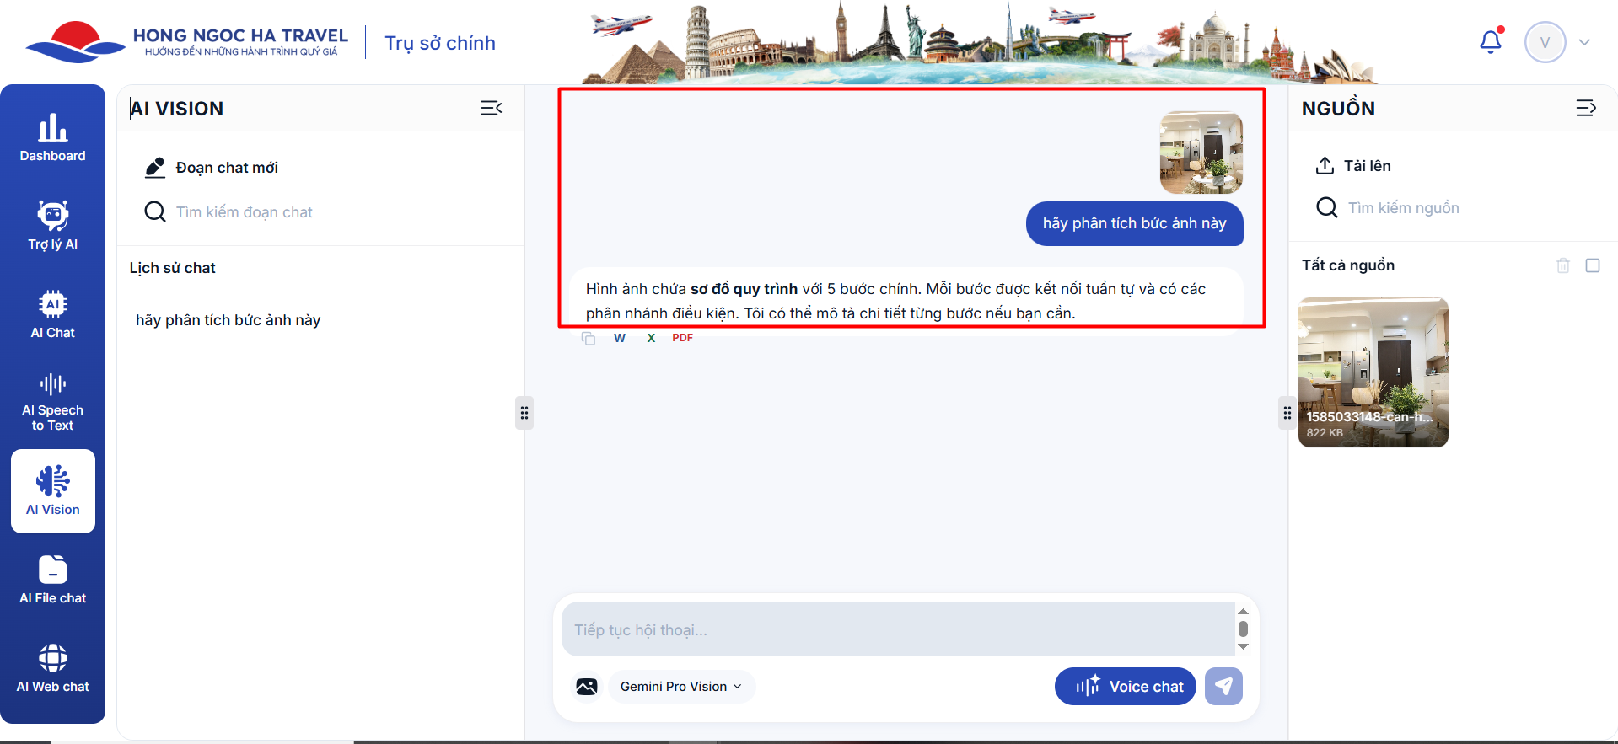Collapse the Nguồn sources panel
Screen dimensions: 1618x744
1585,108
